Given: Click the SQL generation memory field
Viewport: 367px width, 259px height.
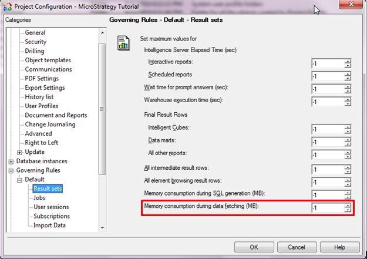Looking at the screenshot, I should coord(328,194).
